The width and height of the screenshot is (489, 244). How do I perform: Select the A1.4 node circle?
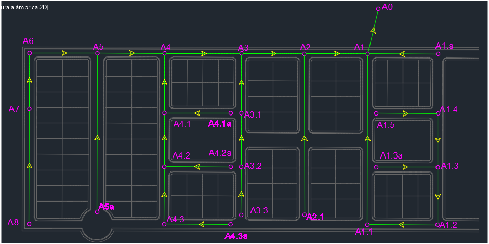(x=438, y=113)
